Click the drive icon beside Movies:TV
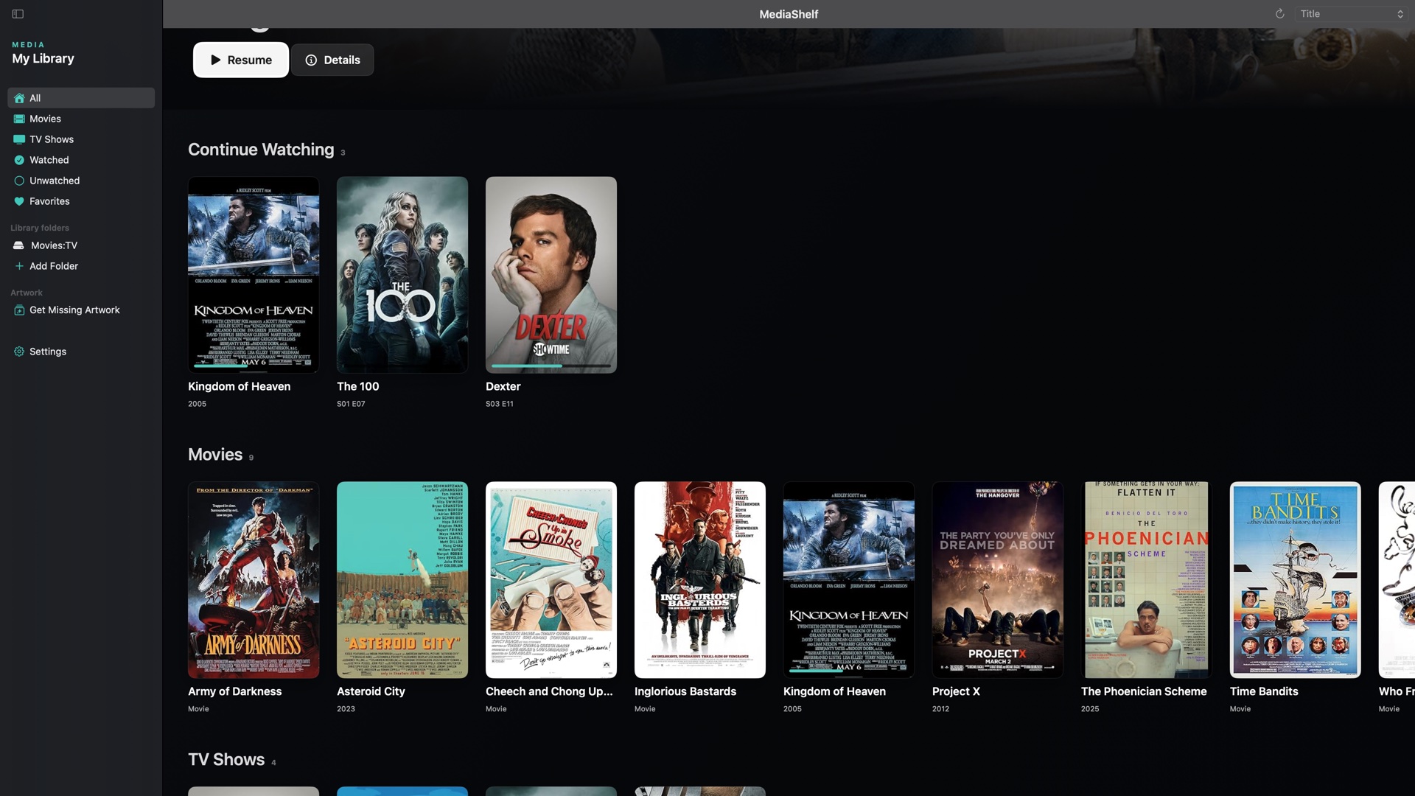 pos(19,245)
